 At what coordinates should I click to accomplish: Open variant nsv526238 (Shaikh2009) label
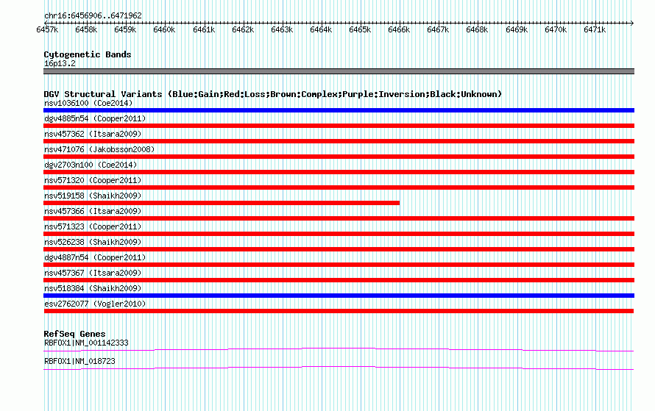pyautogui.click(x=93, y=242)
